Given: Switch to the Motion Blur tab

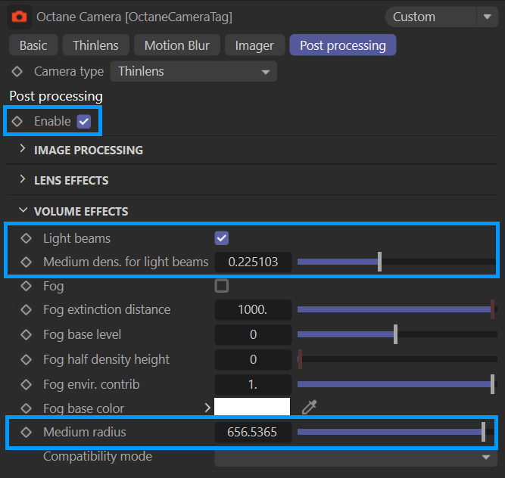Looking at the screenshot, I should (x=176, y=45).
